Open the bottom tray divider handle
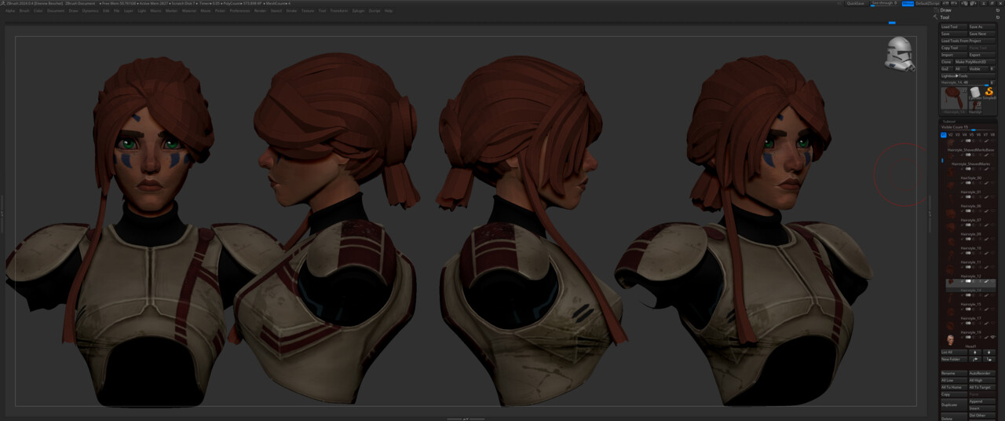Screen dimensions: 1005x421 pos(465,419)
